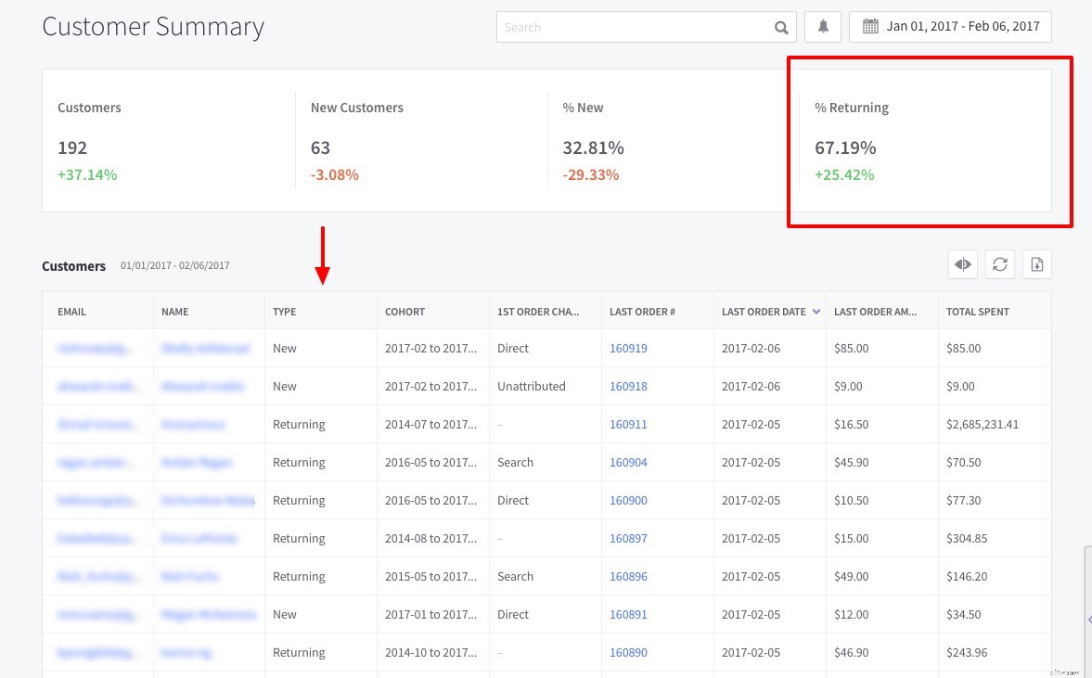Toggle sorting on the Type column header

(x=284, y=312)
